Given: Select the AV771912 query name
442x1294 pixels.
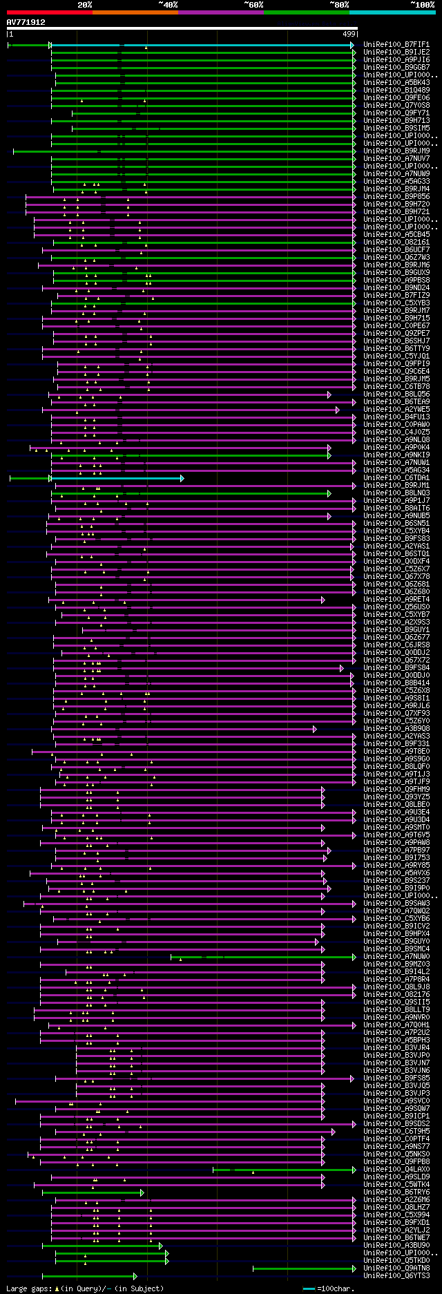Looking at the screenshot, I should coord(26,22).
